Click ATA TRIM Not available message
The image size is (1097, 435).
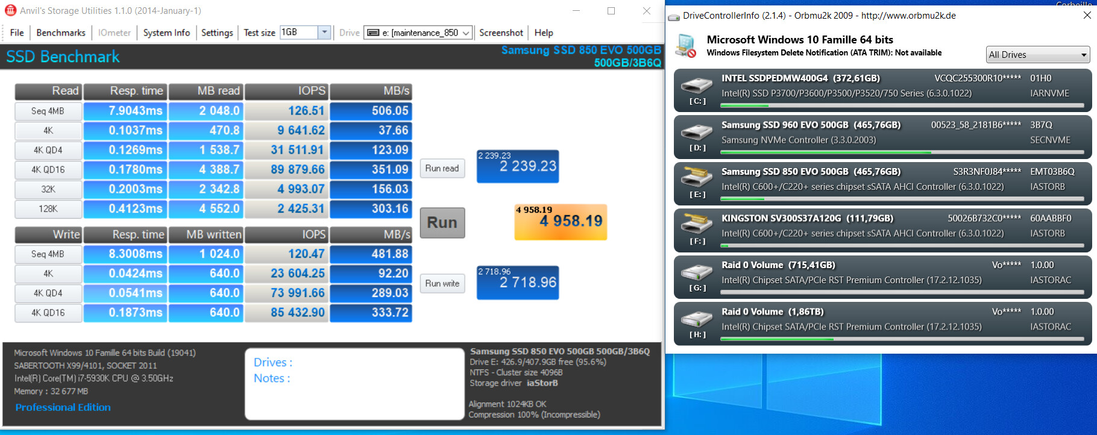tap(824, 53)
